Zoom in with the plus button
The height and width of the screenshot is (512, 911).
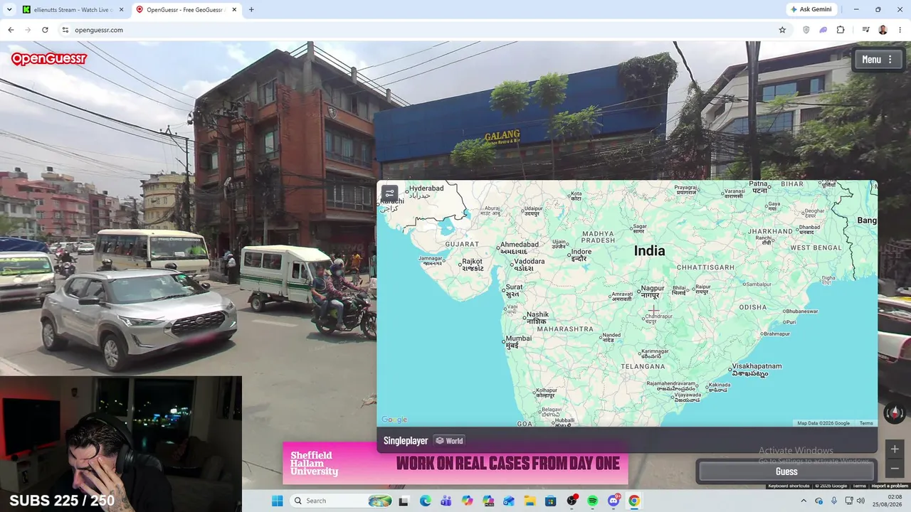click(895, 449)
